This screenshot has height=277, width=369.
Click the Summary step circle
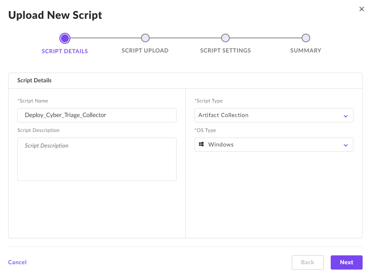click(306, 38)
